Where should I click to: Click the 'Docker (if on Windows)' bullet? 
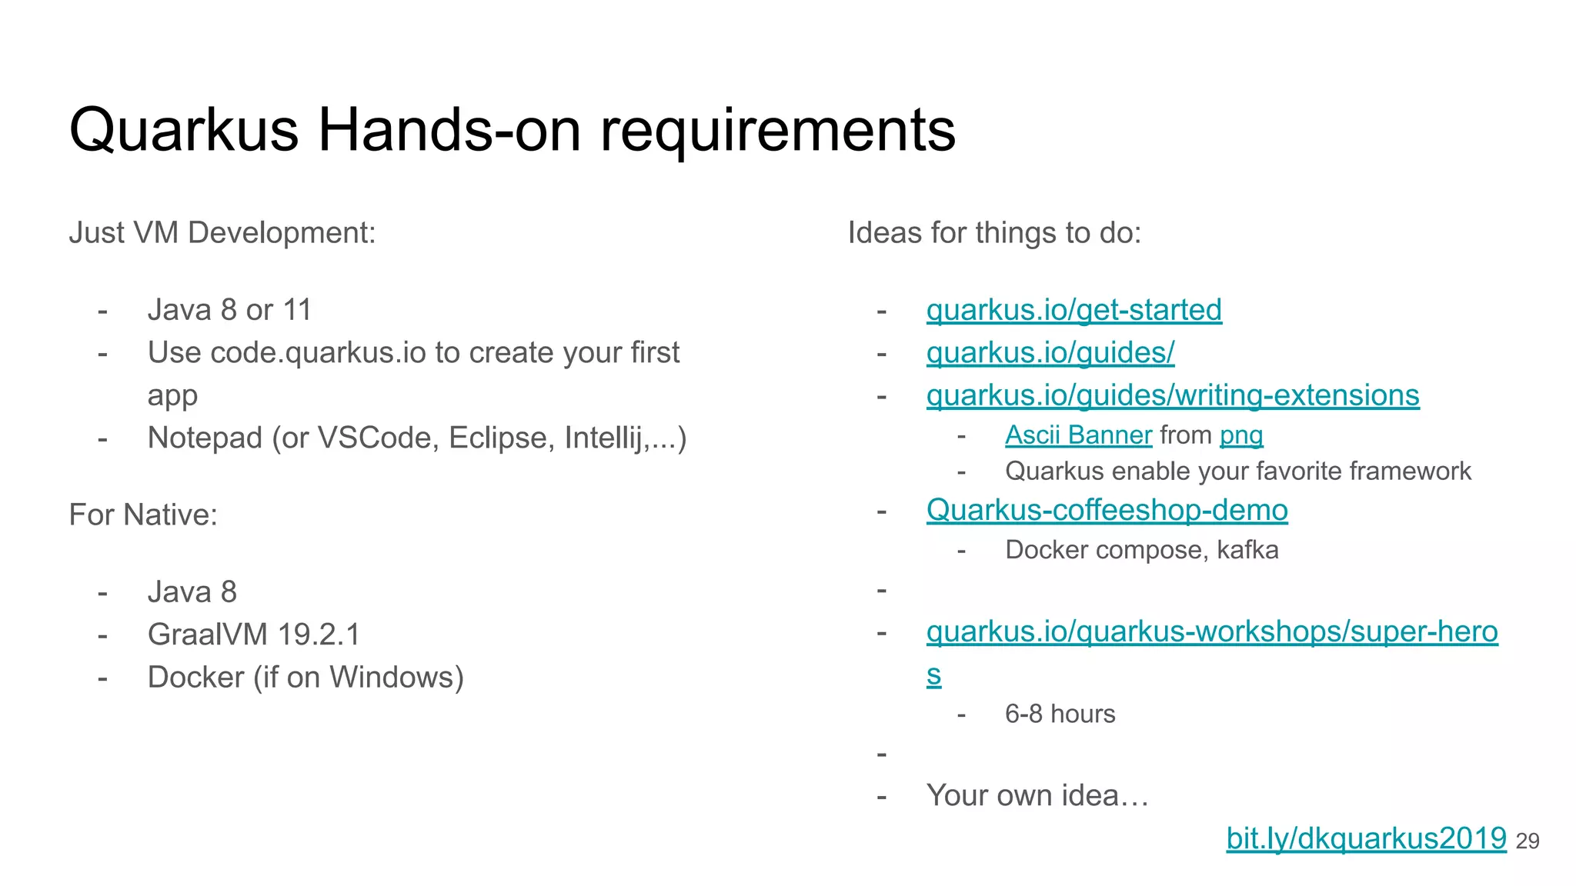306,678
